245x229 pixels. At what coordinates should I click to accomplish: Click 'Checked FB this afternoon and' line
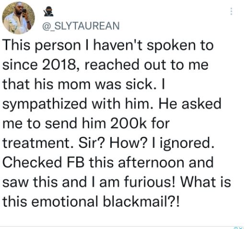point(108,162)
